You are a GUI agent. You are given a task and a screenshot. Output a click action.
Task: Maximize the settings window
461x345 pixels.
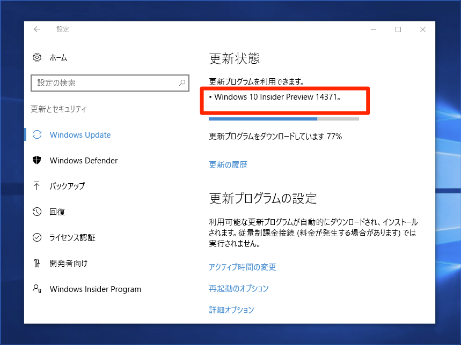tap(398, 29)
